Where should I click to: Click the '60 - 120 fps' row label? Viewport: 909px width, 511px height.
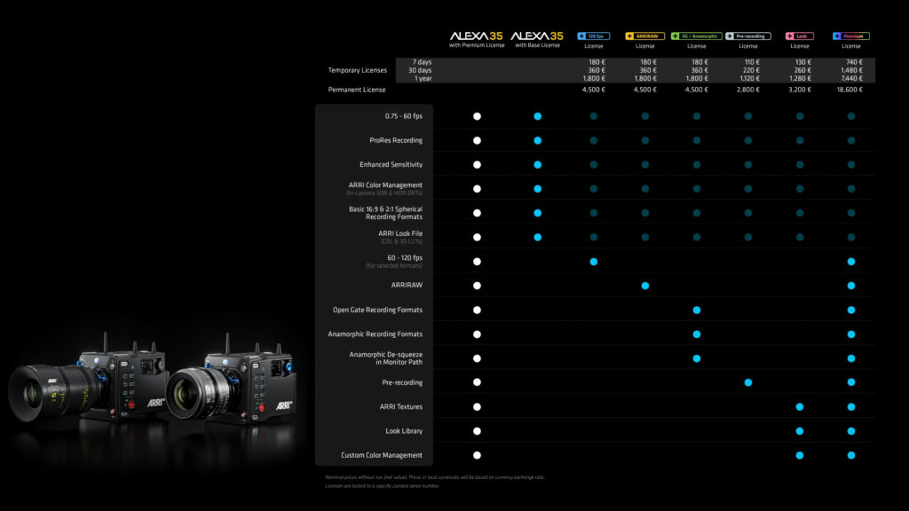click(405, 258)
